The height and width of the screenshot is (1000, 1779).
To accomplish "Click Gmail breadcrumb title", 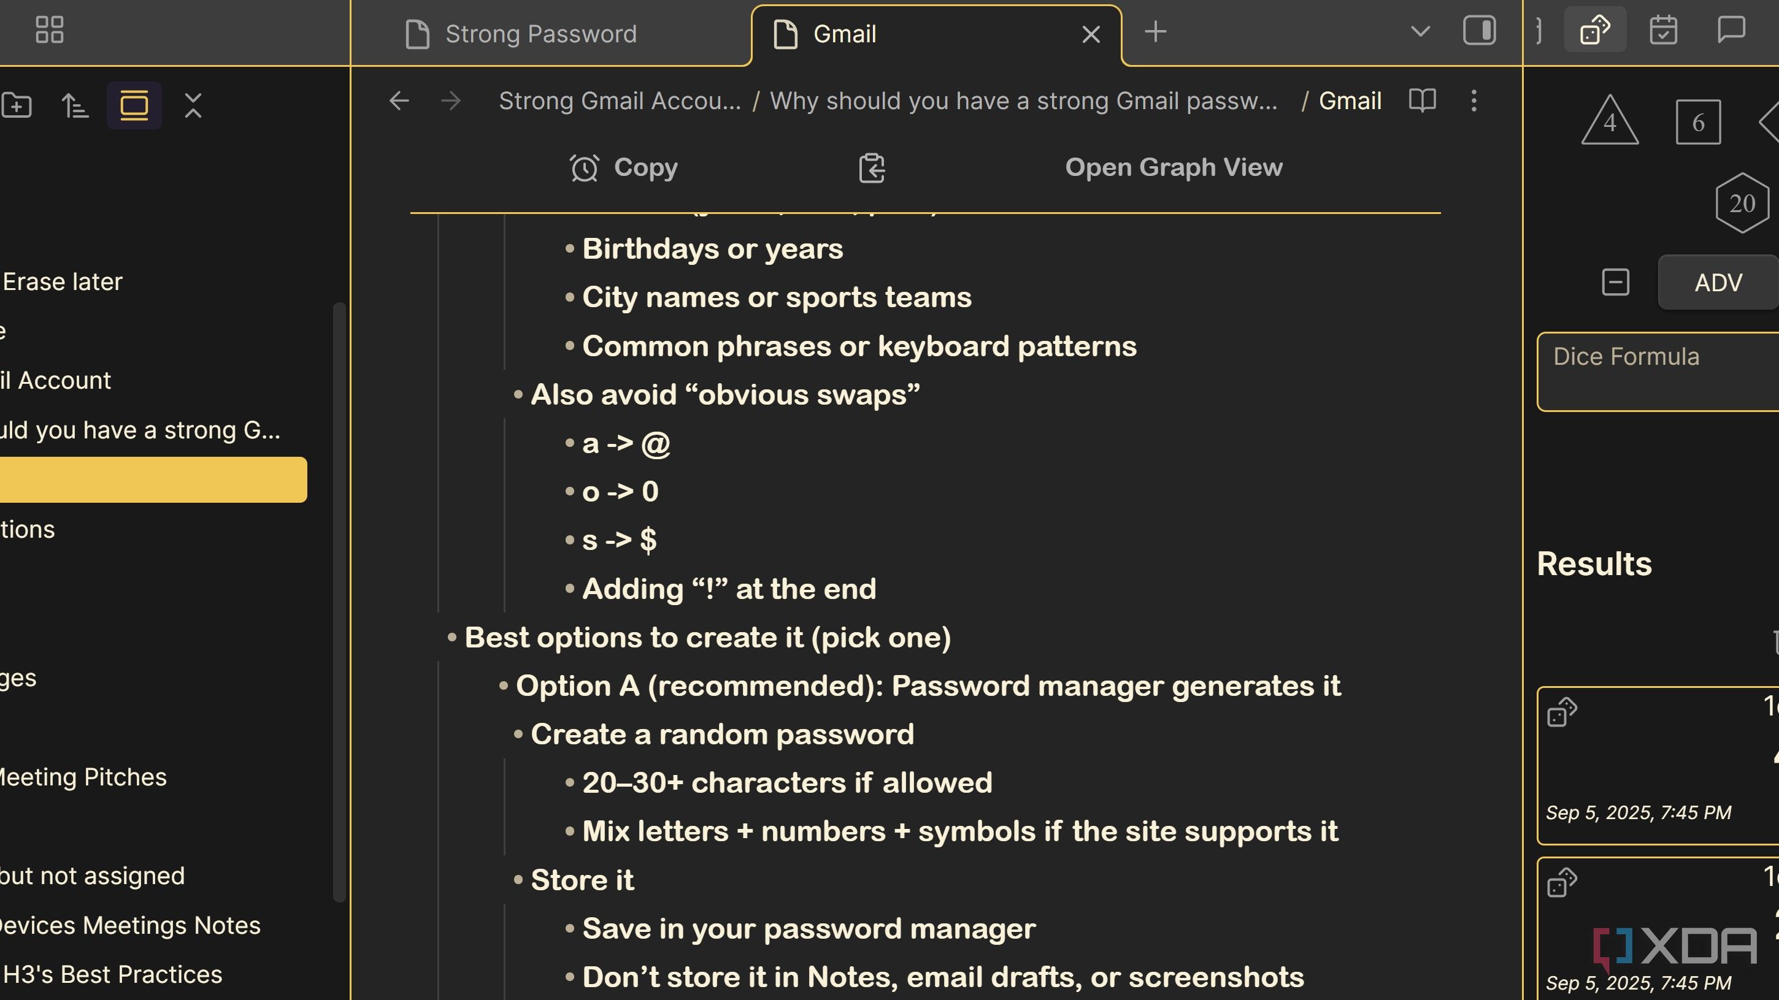I will click(x=1350, y=101).
